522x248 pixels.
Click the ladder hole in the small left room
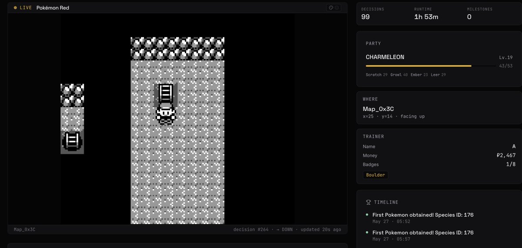click(x=72, y=142)
